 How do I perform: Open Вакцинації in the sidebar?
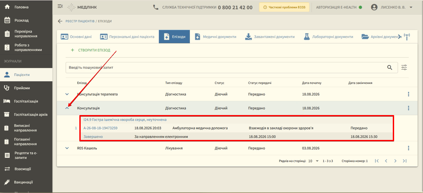coord(26,182)
